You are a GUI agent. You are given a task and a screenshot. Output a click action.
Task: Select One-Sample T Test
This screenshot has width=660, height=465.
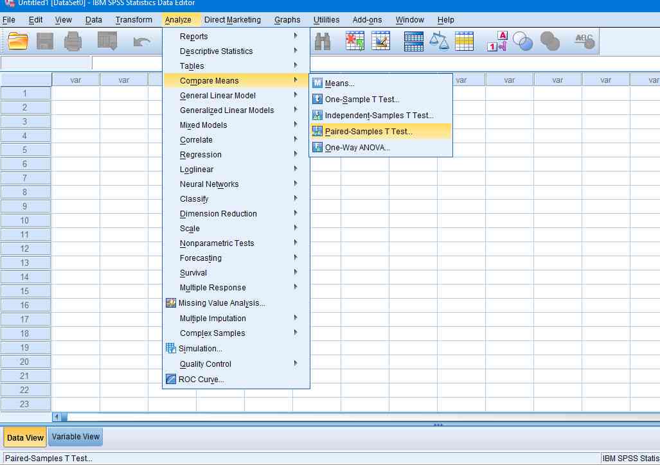coord(381,100)
